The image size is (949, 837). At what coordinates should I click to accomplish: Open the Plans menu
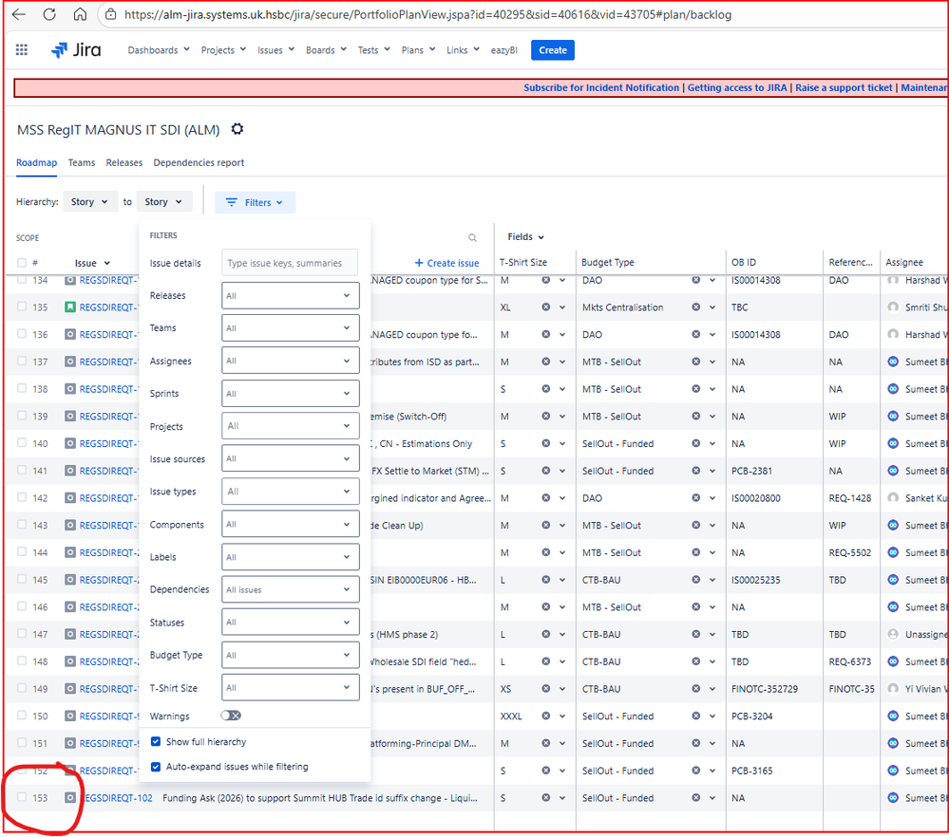pos(418,50)
